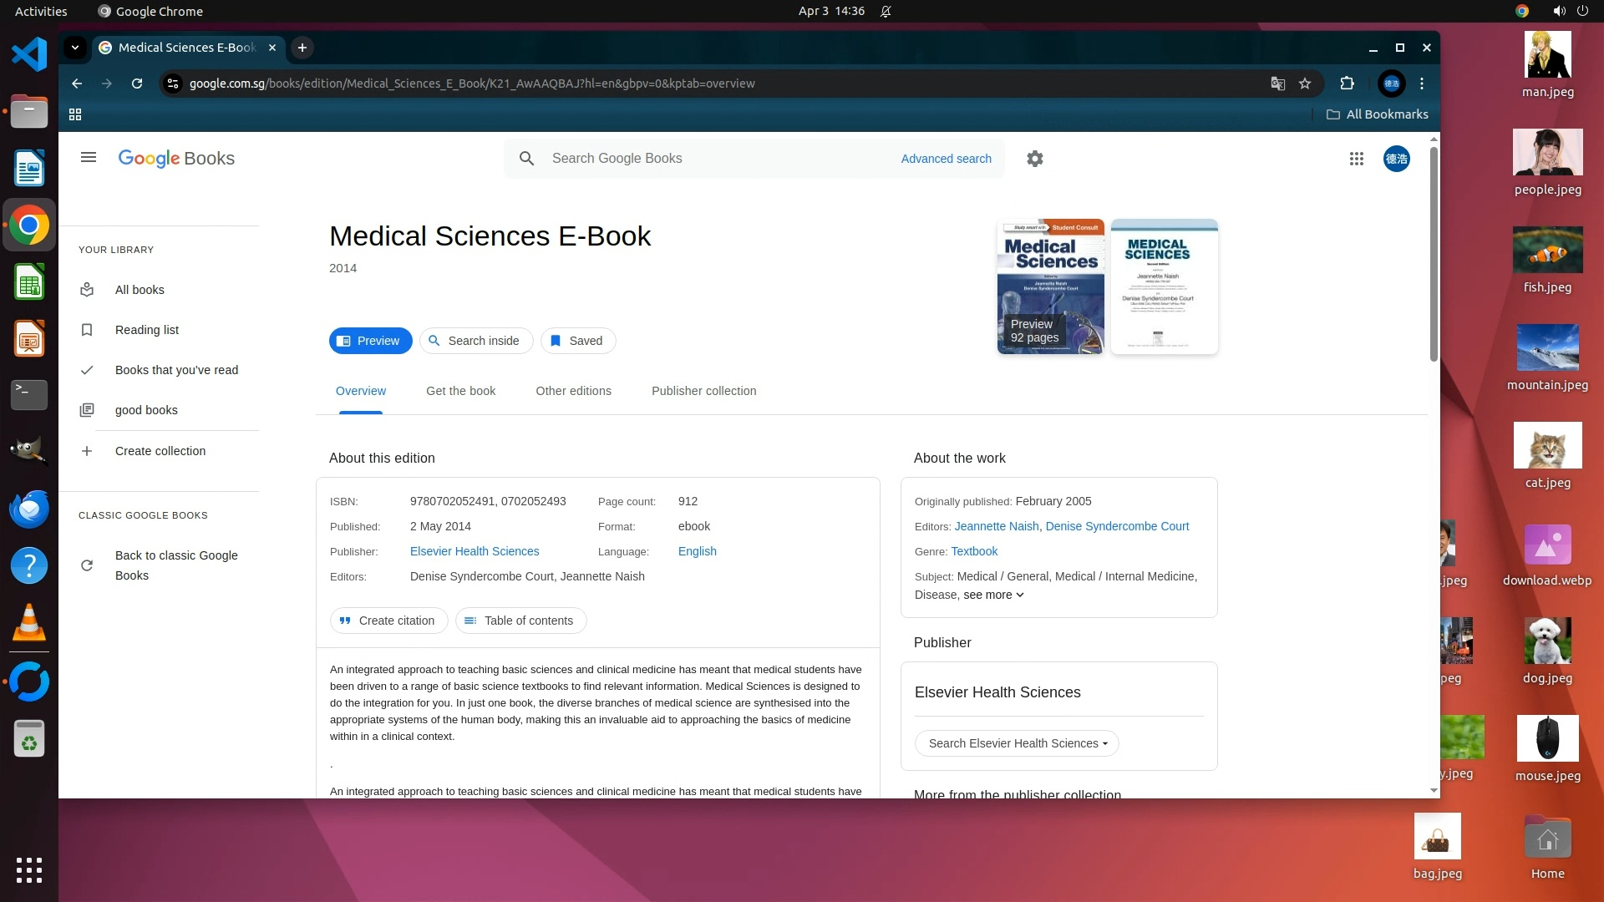
Task: Open the hamburger main menu
Action: coord(89,158)
